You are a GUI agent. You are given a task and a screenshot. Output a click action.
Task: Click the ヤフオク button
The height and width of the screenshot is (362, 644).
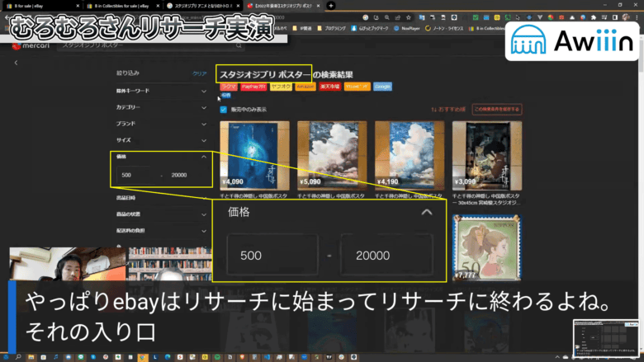click(281, 87)
